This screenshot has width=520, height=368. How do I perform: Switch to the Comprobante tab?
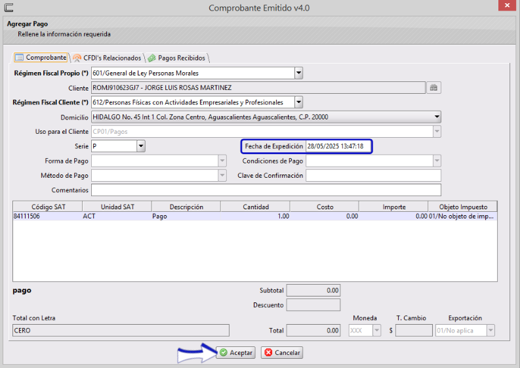coord(41,58)
